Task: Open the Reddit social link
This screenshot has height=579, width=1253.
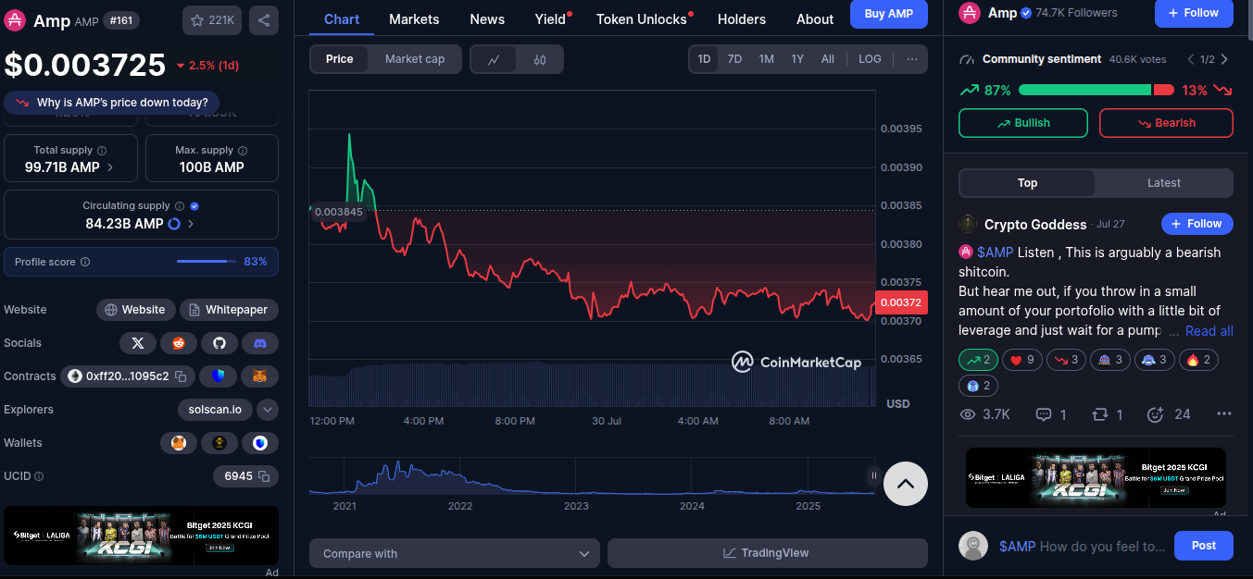Action: tap(179, 343)
